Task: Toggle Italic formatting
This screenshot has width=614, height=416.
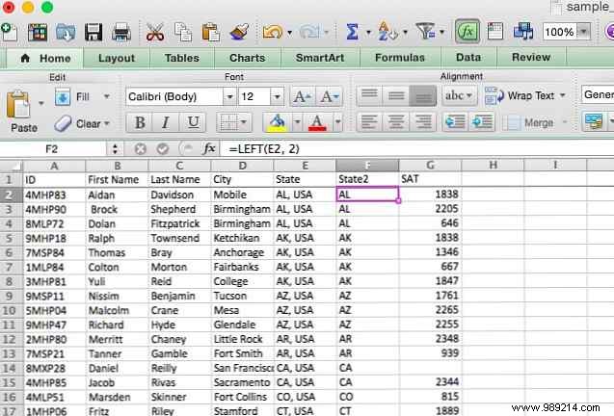Action: coord(166,123)
